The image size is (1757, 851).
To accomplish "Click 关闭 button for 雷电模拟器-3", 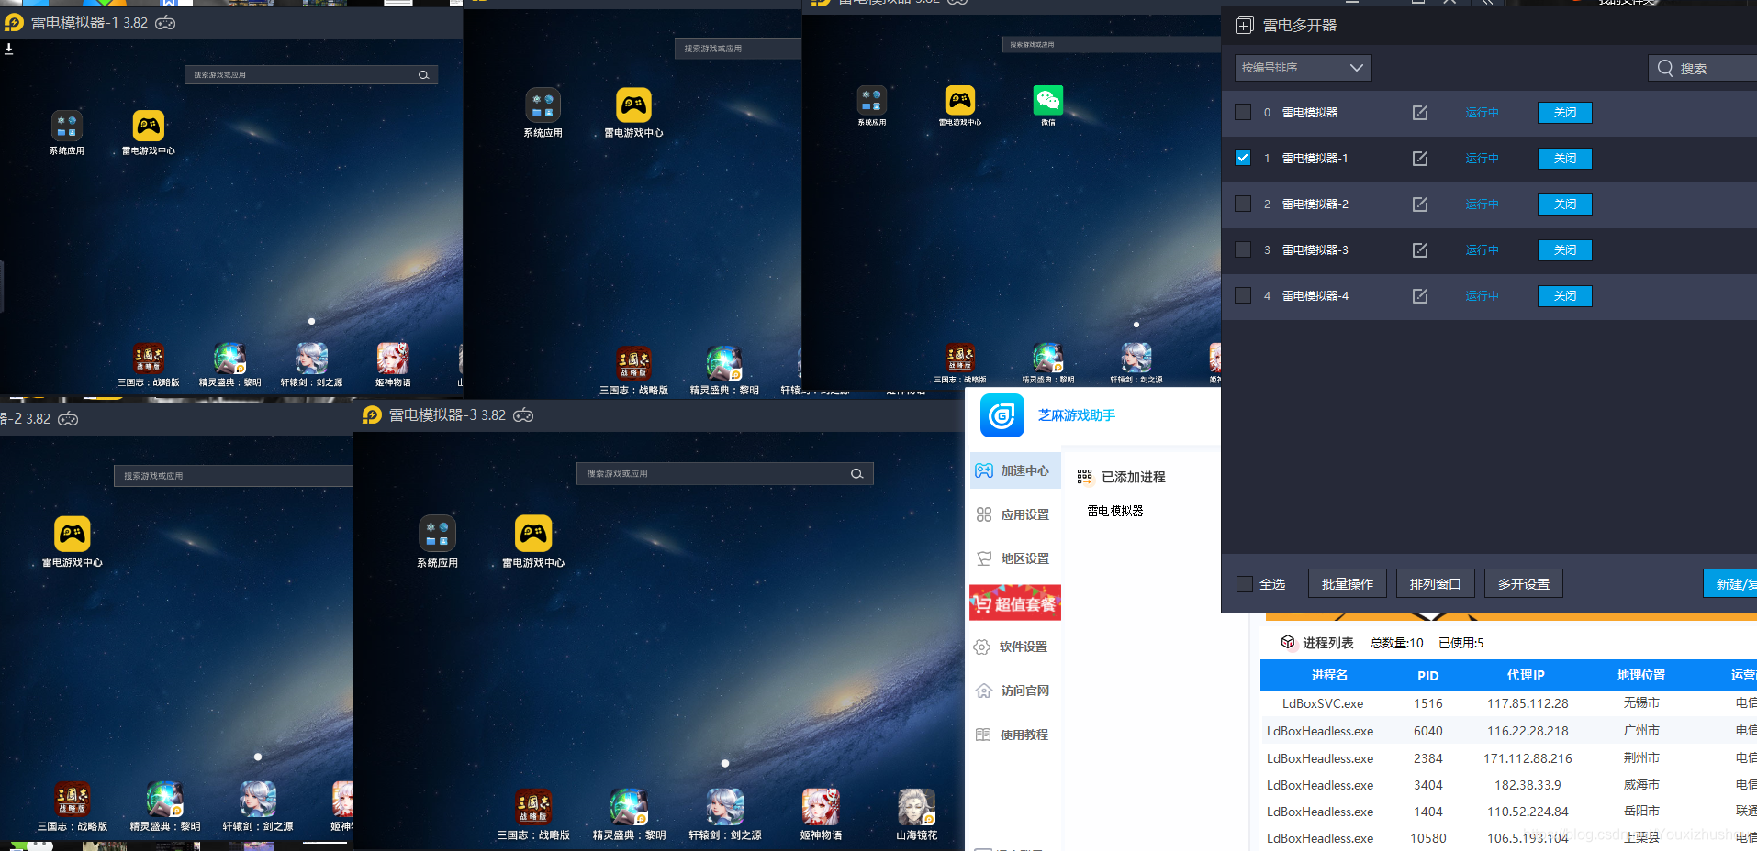I will point(1564,249).
